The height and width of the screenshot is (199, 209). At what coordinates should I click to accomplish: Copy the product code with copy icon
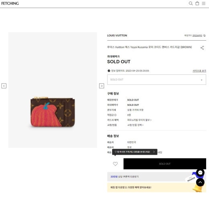point(204,35)
